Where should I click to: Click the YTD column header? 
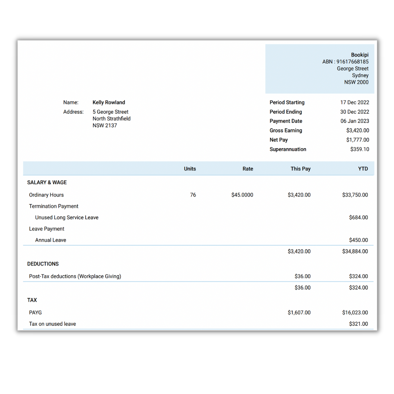tap(363, 169)
